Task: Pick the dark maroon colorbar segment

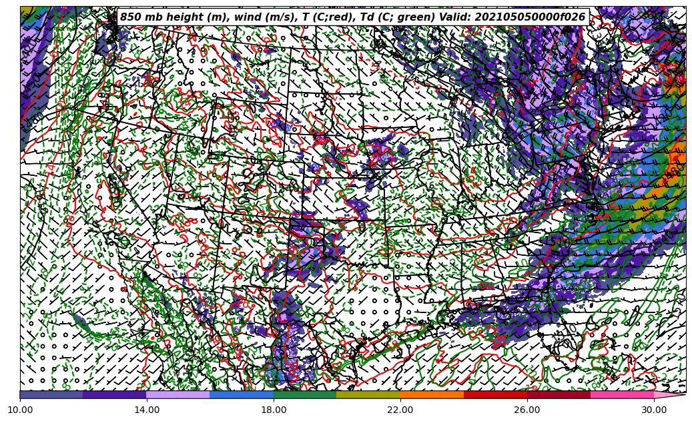Action: [x=559, y=394]
